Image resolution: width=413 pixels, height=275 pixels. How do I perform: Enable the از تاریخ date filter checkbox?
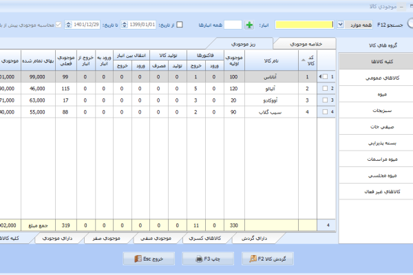[180, 25]
